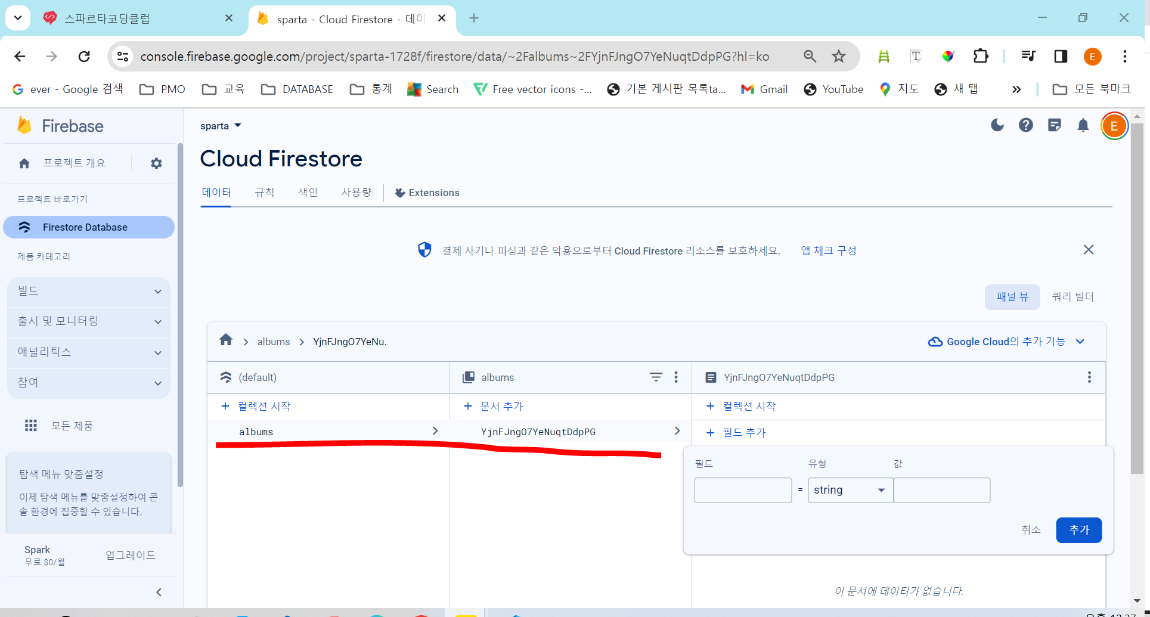The image size is (1150, 617).
Task: Switch to the 색인 tab
Action: point(308,193)
